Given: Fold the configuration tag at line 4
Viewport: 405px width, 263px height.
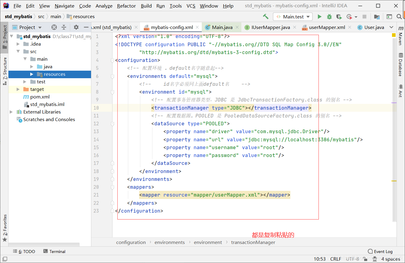Looking at the screenshot, I should tap(113, 60).
